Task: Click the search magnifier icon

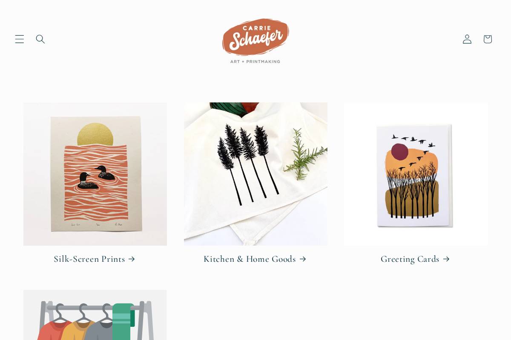Action: click(x=40, y=39)
